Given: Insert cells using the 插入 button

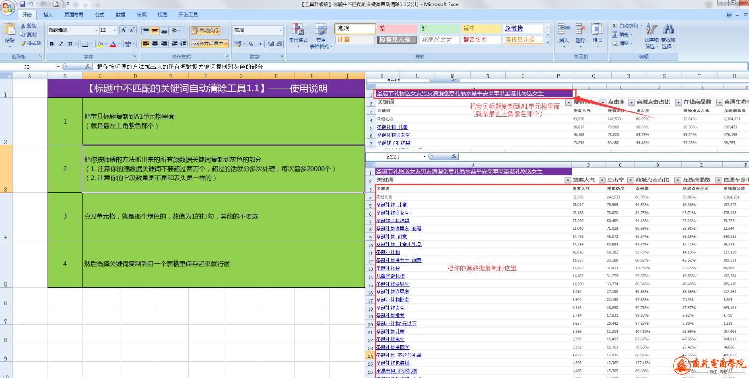Looking at the screenshot, I should [564, 35].
